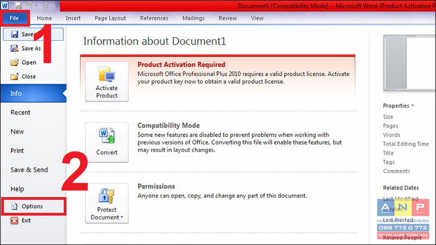Select New in the backstage menu

click(17, 132)
